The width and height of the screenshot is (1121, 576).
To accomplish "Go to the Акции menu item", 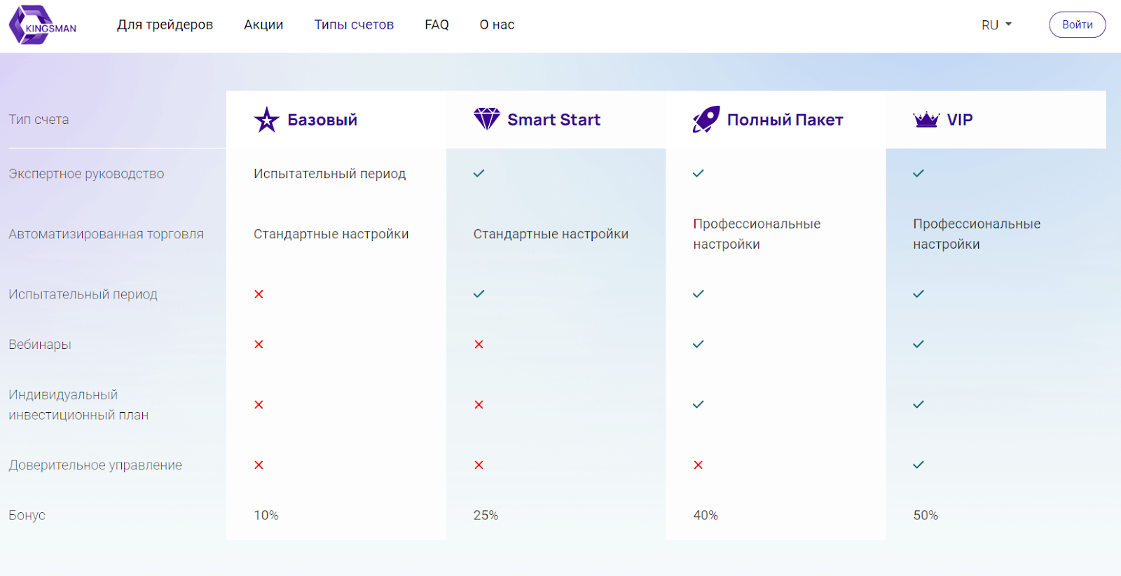I will pyautogui.click(x=263, y=25).
